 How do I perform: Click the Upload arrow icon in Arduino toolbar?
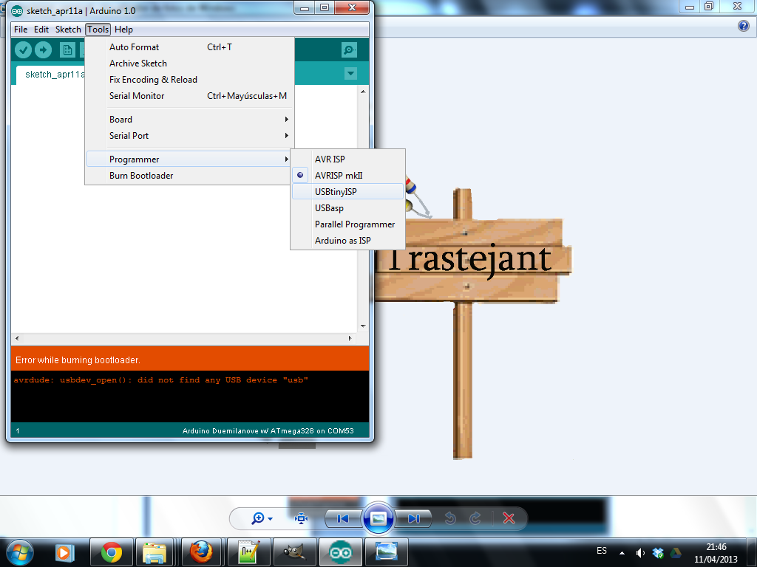click(43, 49)
